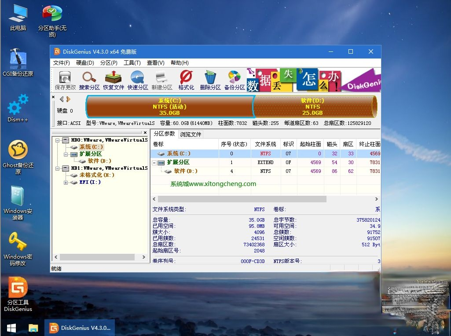Open the 硬盘(D) menu
451x336 pixels.
click(x=84, y=62)
